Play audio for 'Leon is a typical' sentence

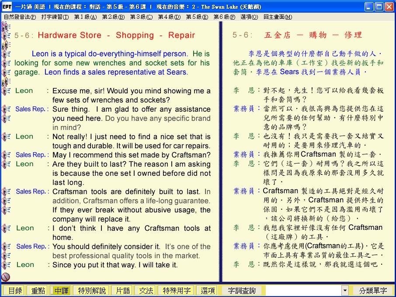[6, 54]
